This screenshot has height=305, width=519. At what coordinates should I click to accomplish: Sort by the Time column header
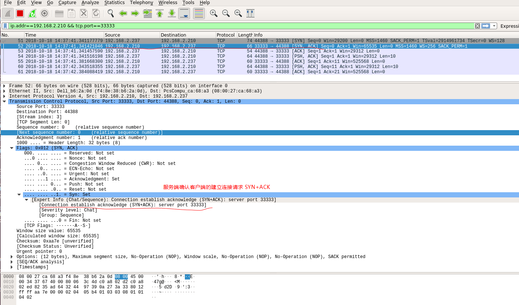tap(64, 35)
